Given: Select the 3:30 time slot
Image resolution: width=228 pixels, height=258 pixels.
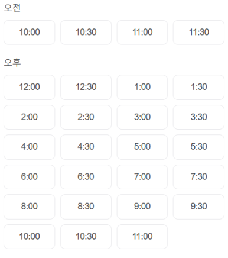Looking at the screenshot, I should click(x=198, y=117).
